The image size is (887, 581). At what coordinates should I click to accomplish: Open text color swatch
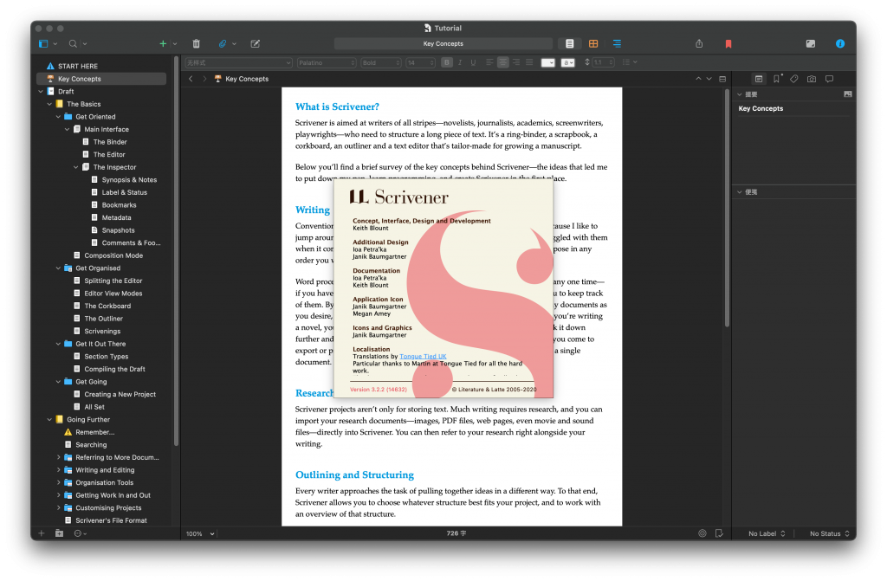coord(547,63)
